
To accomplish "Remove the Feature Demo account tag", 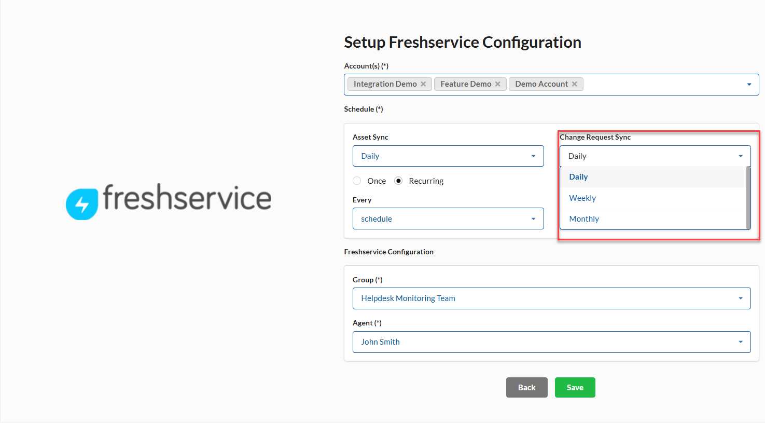I will (498, 84).
